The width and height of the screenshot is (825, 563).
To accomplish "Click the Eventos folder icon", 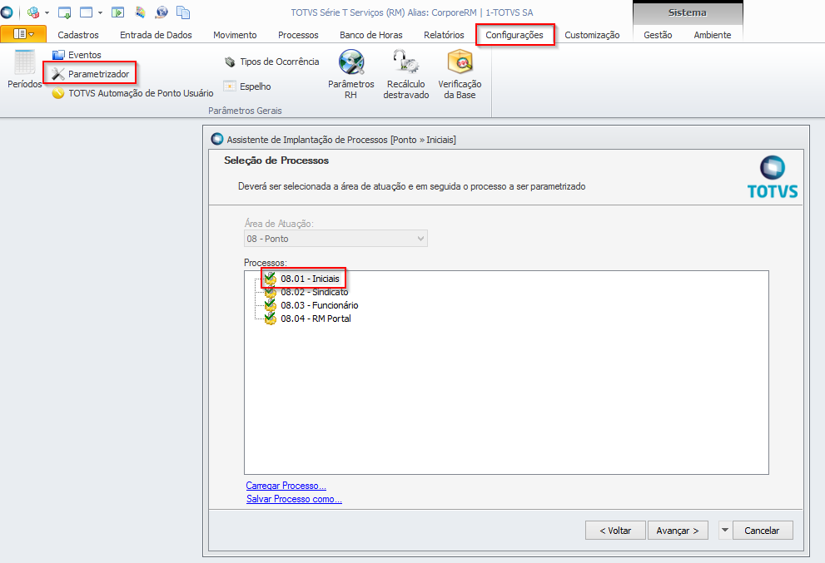I will pyautogui.click(x=58, y=55).
